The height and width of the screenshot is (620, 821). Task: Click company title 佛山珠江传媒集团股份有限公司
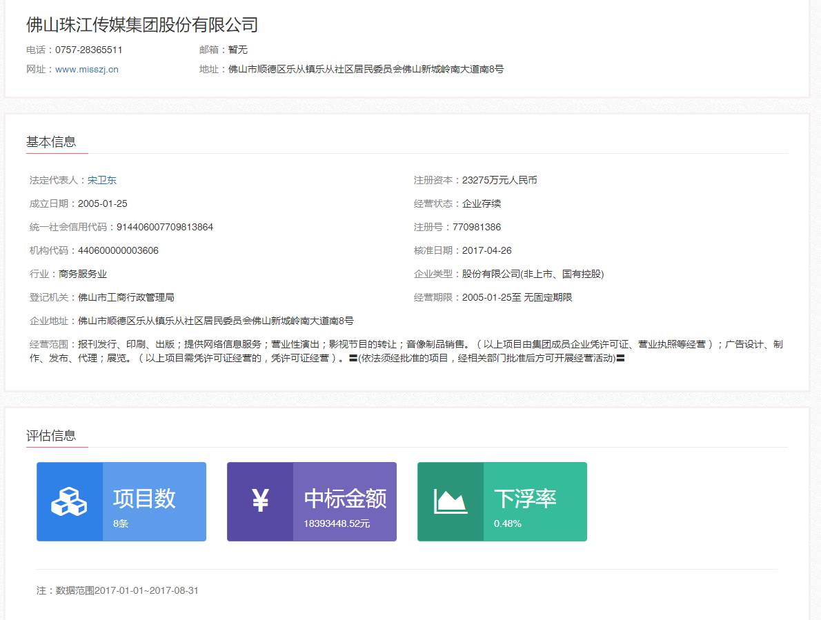142,25
